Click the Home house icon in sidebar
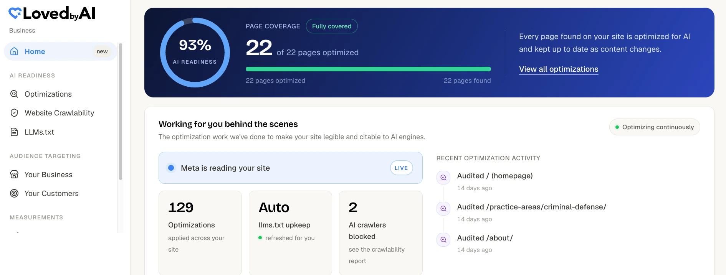Screen dimensions: 726x275 coord(14,51)
